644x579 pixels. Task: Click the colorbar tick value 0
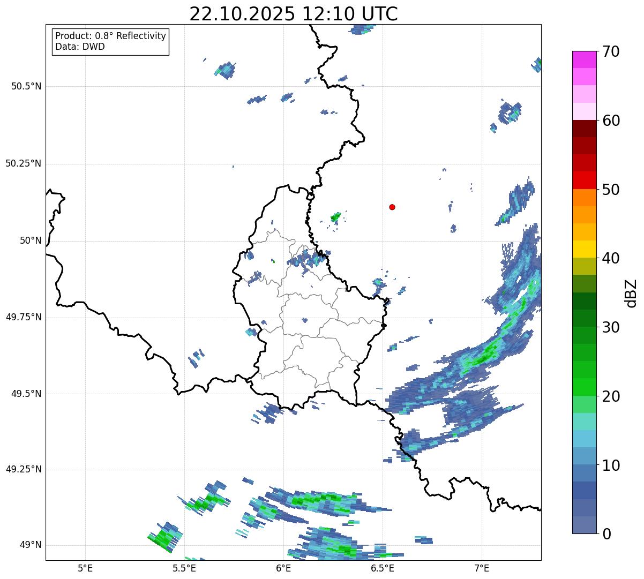coord(607,534)
